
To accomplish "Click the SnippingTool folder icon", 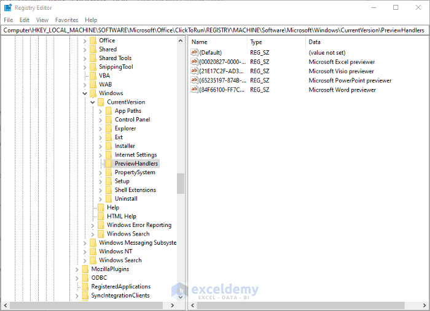I will pos(93,67).
